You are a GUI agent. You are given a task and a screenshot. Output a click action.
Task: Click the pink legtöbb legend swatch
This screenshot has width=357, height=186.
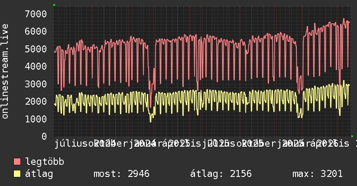click(17, 162)
